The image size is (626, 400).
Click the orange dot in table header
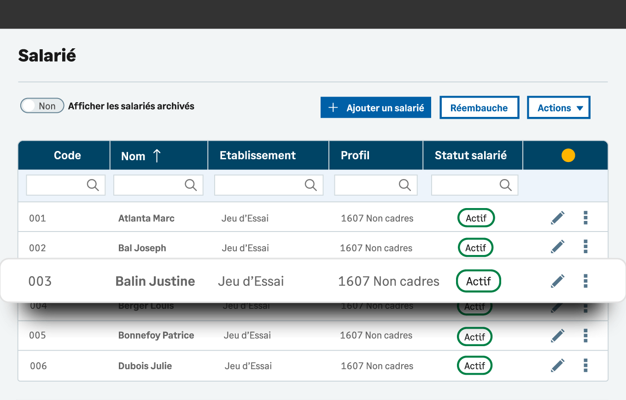[568, 156]
